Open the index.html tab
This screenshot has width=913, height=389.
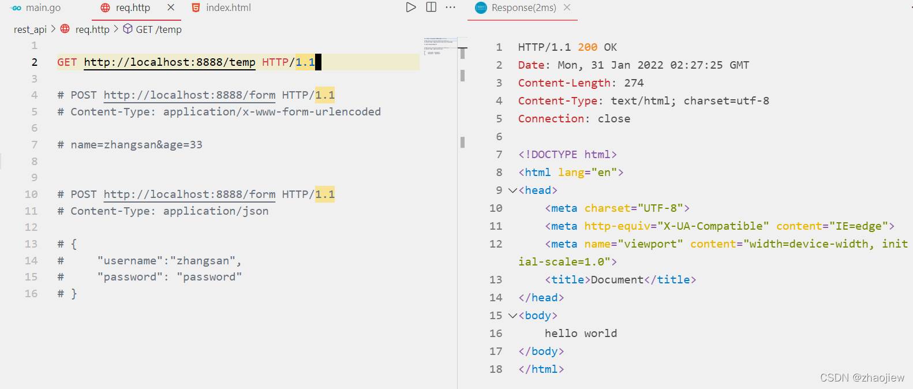[x=228, y=8]
